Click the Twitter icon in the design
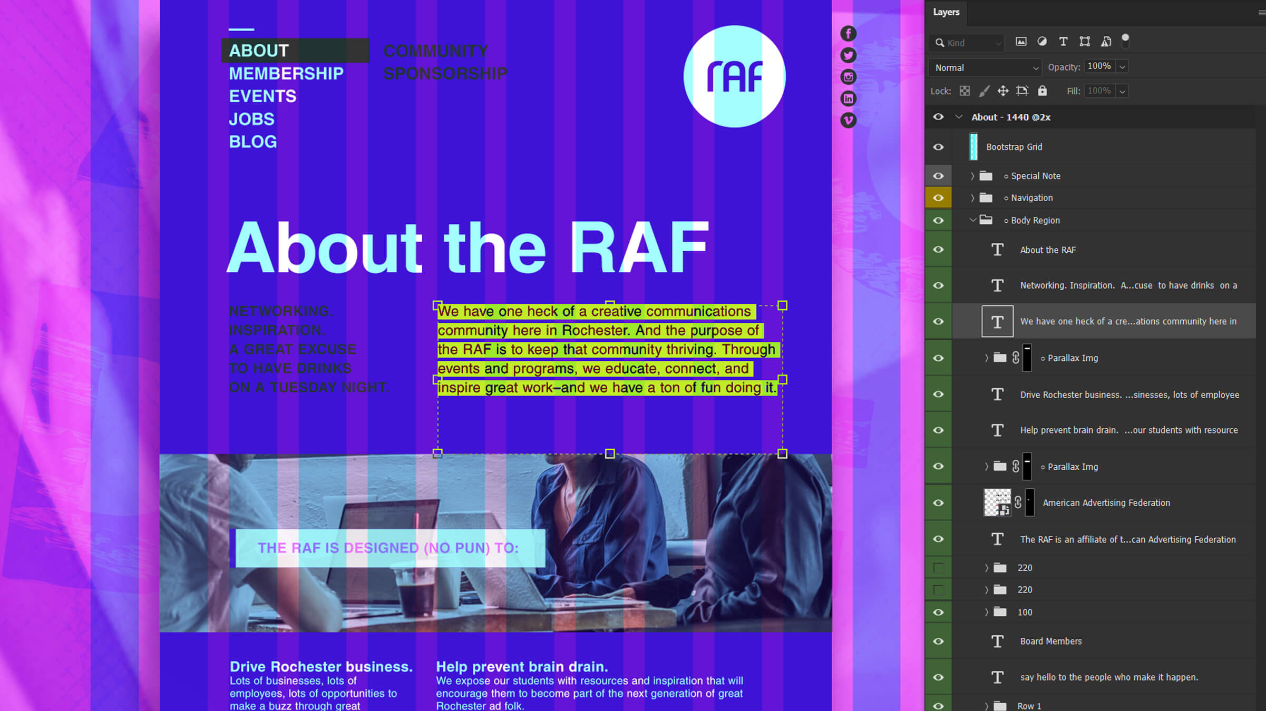Screen dimensions: 1266x711 tap(848, 55)
